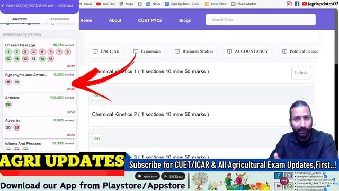Open question 19 under Synonyms and Antonyms

pos(16,82)
